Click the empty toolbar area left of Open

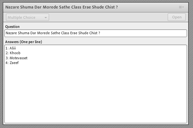pyautogui.click(x=108, y=17)
